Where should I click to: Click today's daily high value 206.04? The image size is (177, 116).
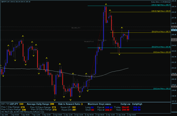137,107
